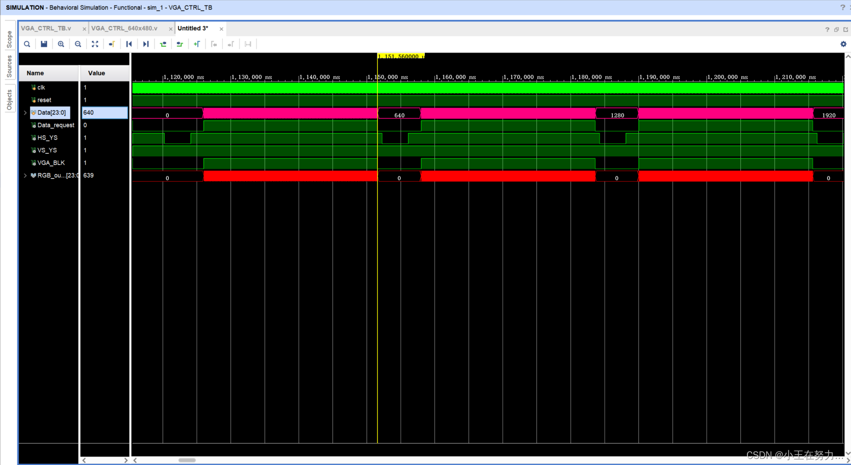Close the Untitled 3 waveform tab

[221, 29]
